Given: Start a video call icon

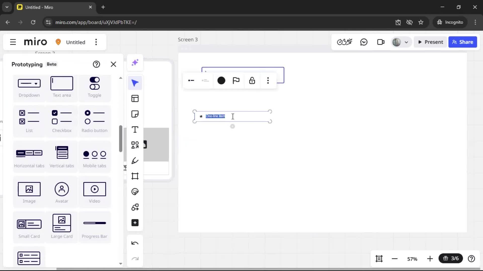Looking at the screenshot, I should pos(381,42).
